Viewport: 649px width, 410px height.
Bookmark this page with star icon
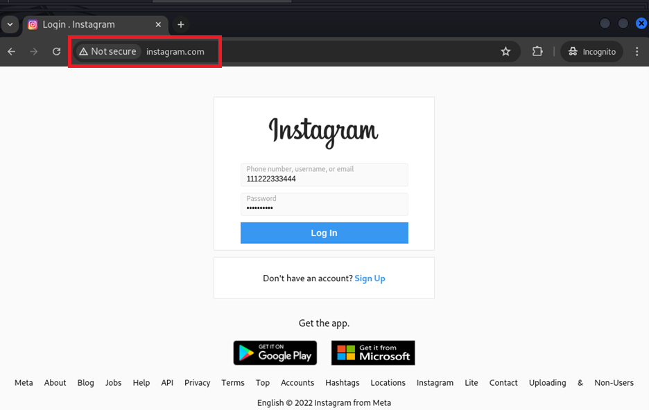pos(505,51)
